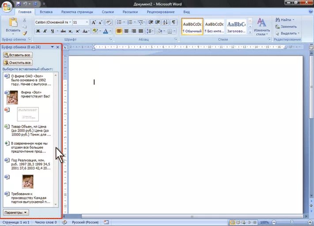314x226 pixels.
Task: Open Word Help question mark icon
Action: click(310, 12)
